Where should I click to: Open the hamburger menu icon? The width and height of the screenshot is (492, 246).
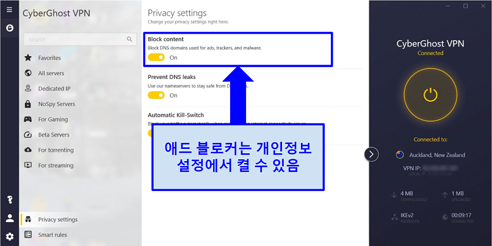(9, 9)
